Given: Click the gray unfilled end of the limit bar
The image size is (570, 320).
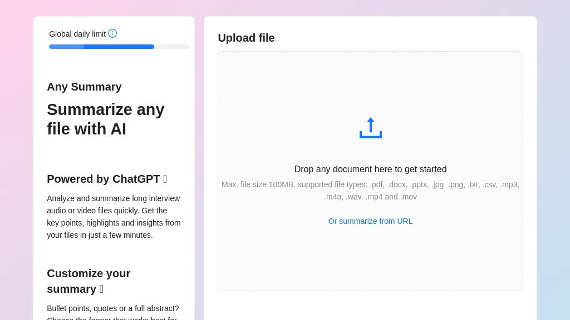Looking at the screenshot, I should [171, 47].
